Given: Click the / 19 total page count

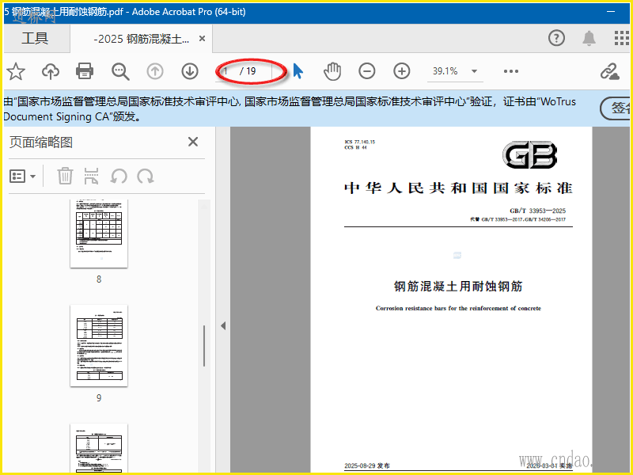Looking at the screenshot, I should click(x=248, y=71).
